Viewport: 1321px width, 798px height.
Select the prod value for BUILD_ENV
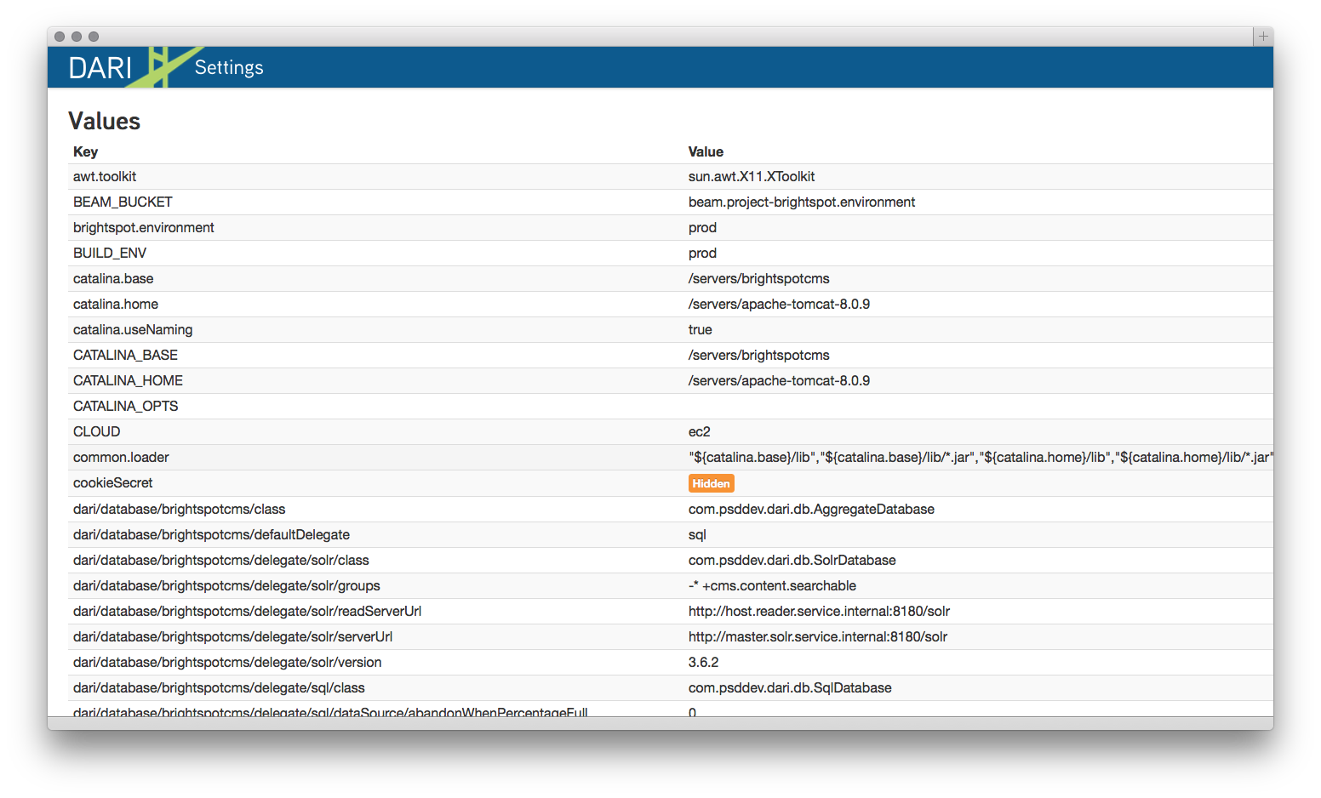coord(702,253)
